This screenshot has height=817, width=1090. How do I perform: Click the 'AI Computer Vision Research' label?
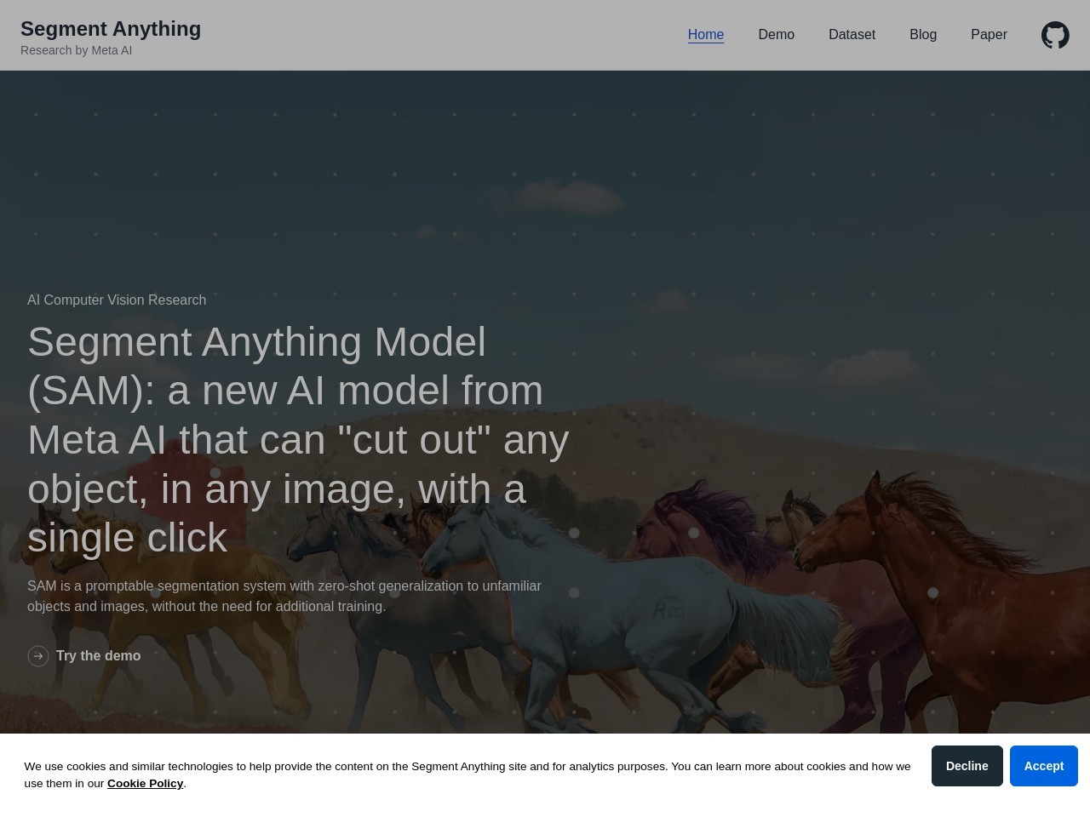(x=117, y=300)
